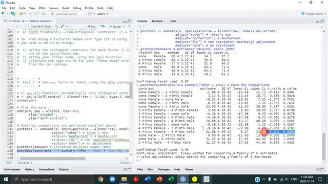
Task: Switch to the Jobs tab
Action: pos(173,21)
